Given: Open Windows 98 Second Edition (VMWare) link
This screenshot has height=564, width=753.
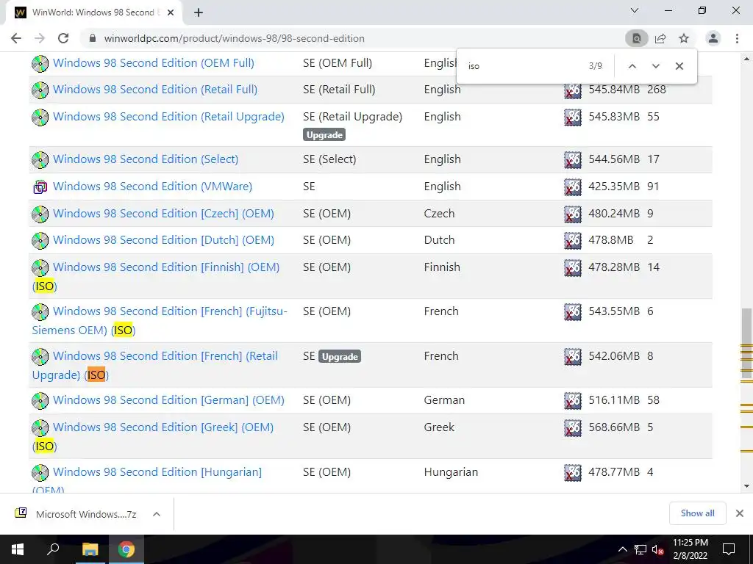Looking at the screenshot, I should [x=152, y=186].
